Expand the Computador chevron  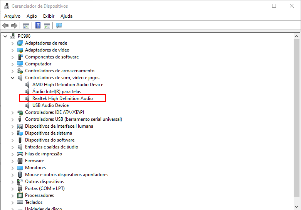[x=13, y=64]
